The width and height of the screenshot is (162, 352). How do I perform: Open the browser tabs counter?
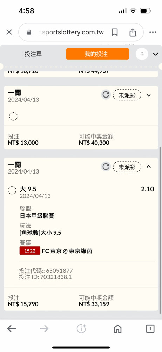(150, 329)
